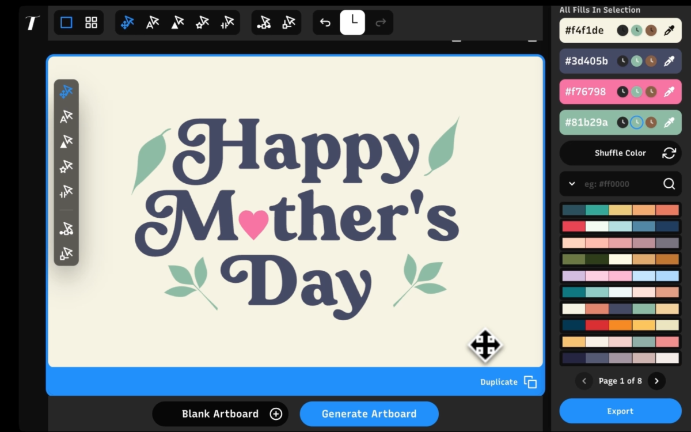Click the eyedropper for fill #f4f1de
The height and width of the screenshot is (432, 691).
click(x=669, y=31)
